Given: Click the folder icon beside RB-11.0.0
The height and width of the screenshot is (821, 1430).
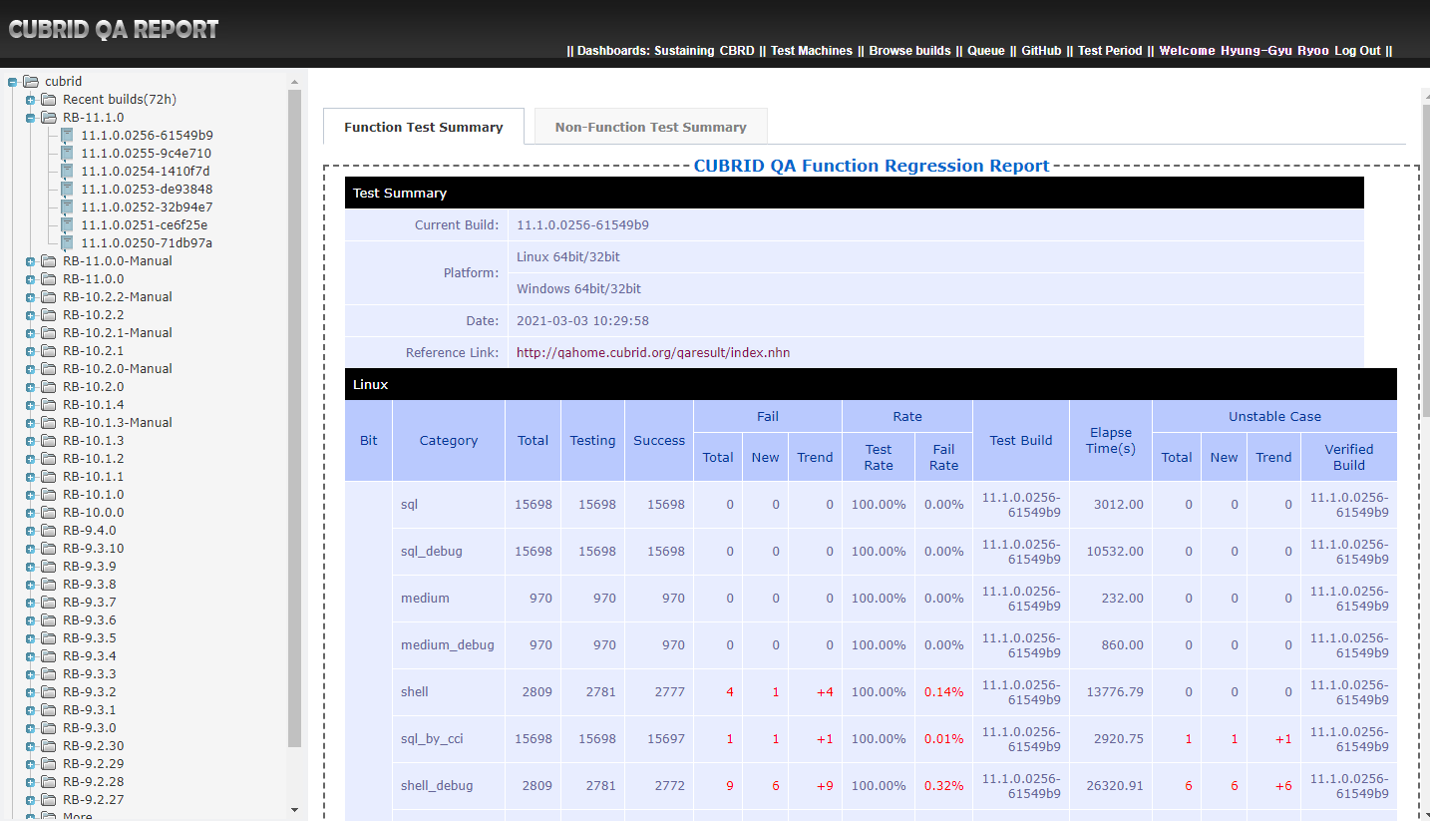Looking at the screenshot, I should [48, 279].
